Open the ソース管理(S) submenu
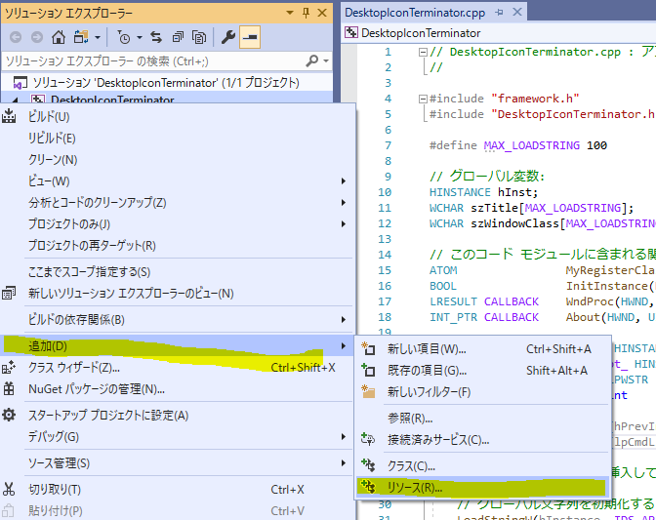Viewport: 656px width, 520px height. pos(178,463)
